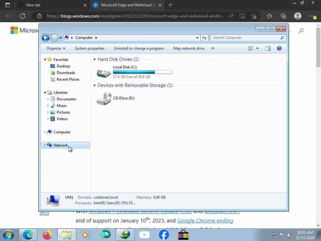The image size is (321, 241).
Task: Click the blog page search magnifier
Action: tap(301, 31)
